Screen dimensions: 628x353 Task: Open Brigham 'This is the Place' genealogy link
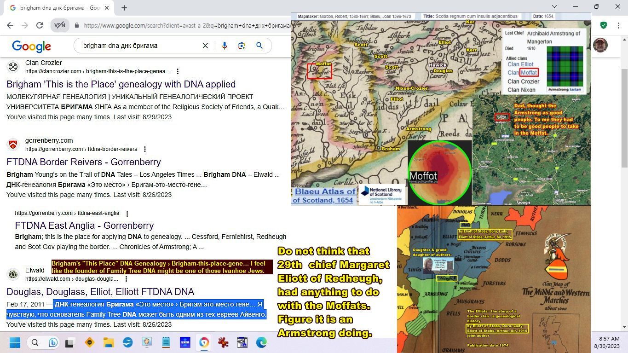pos(121,84)
